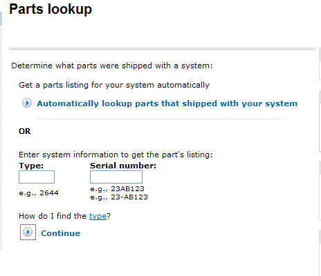
Task: Click the Parts lookup page heading
Action: pos(51,10)
